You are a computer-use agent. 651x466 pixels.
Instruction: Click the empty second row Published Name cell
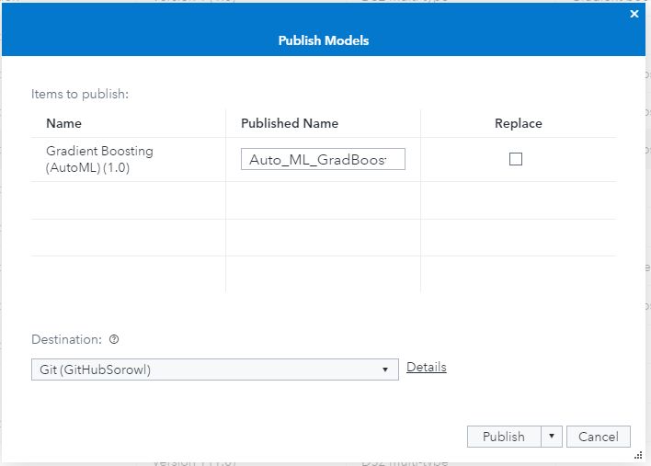[323, 200]
